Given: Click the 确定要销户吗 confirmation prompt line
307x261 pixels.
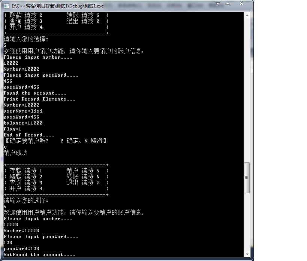Looking at the screenshot, I should [x=55, y=141].
